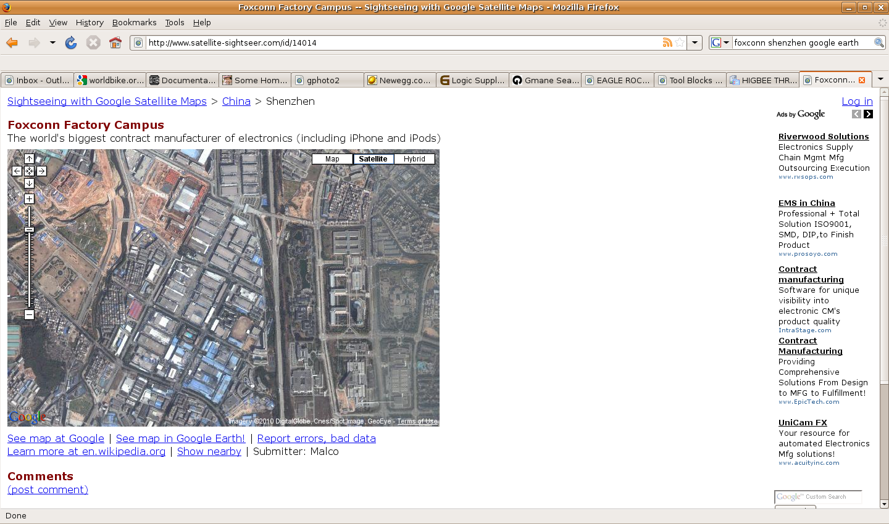Open the map Terms of Use link
Image resolution: width=889 pixels, height=524 pixels.
(x=417, y=422)
